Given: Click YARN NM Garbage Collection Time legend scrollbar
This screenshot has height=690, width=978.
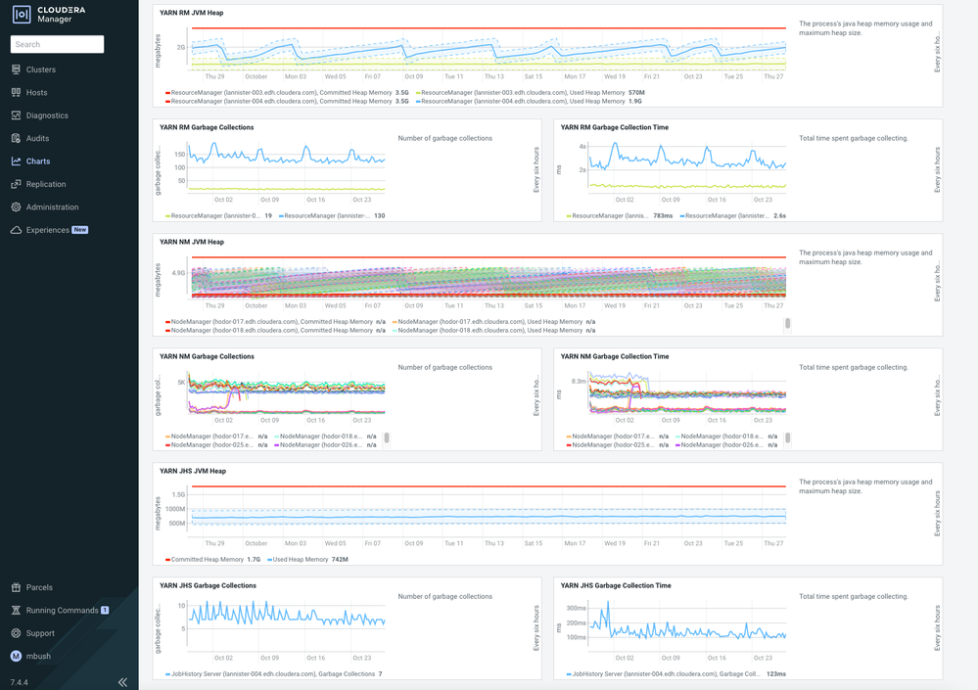Looking at the screenshot, I should 788,438.
